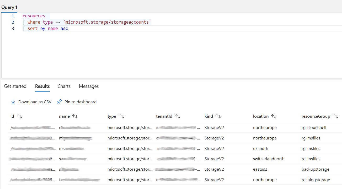The height and width of the screenshot is (189, 342).
Task: Select the Query 1 tab
Action: 9,7
